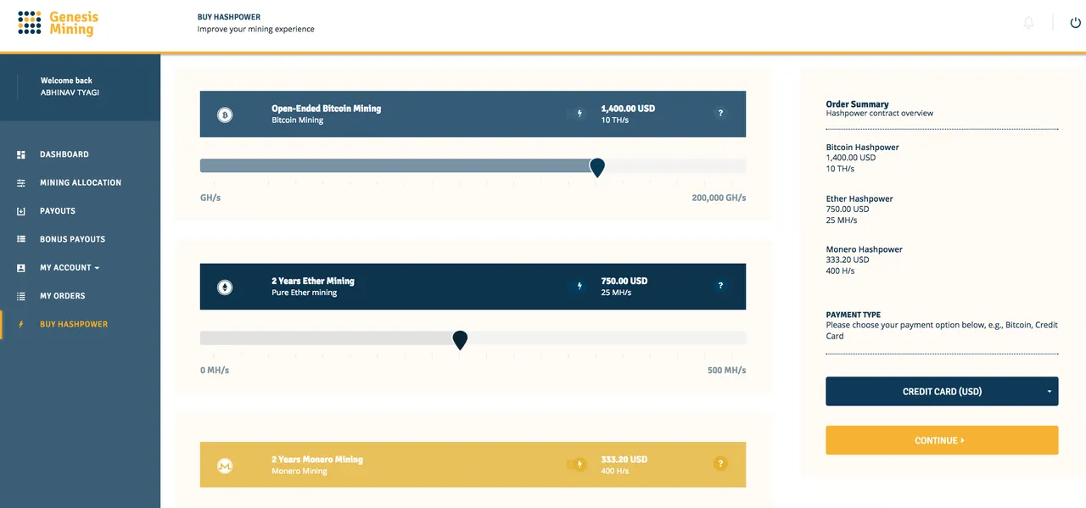Click the Open-Ended Bitcoin Mining title
Viewport: 1086px width, 508px height.
(x=327, y=109)
